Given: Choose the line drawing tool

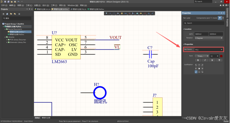Looking at the screenshot, I should [x=153, y=13].
